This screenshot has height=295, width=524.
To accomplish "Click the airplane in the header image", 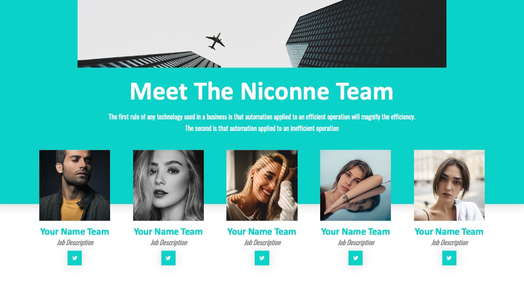I will pyautogui.click(x=215, y=41).
